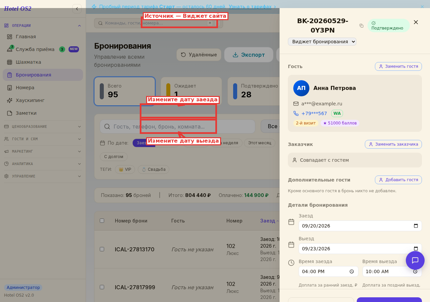Open clock picker in Время выезда

pos(415,271)
